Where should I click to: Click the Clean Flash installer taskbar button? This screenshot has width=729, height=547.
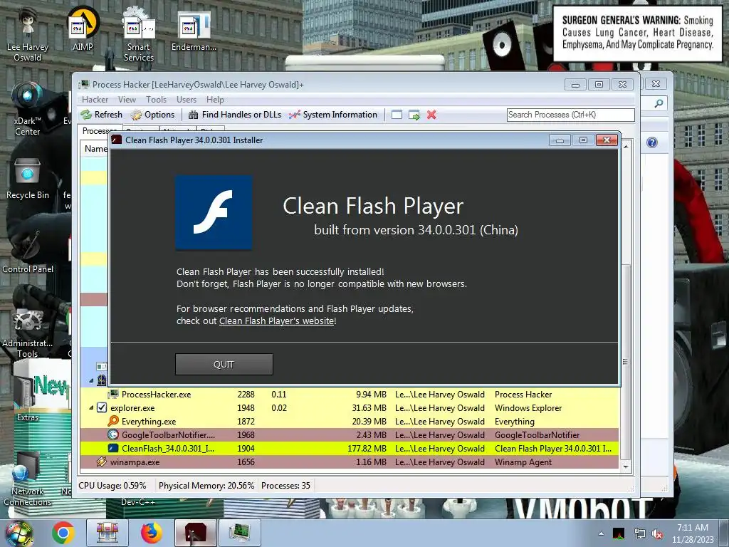195,533
